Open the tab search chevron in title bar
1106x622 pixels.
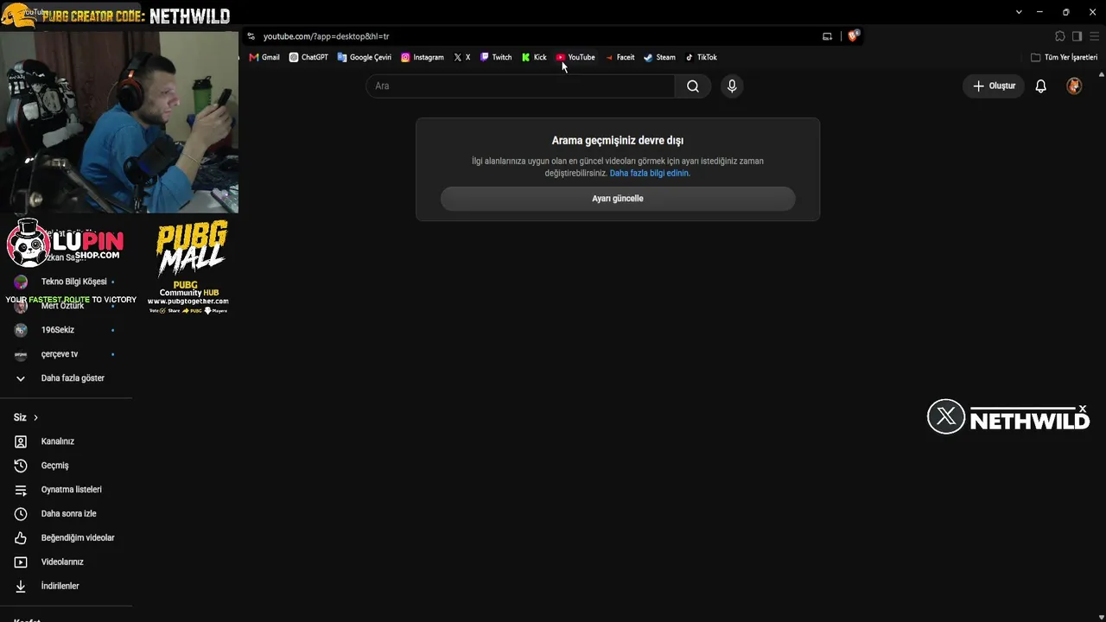1019,12
